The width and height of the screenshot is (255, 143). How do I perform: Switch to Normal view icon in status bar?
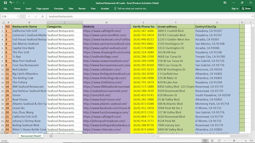pyautogui.click(x=205, y=140)
